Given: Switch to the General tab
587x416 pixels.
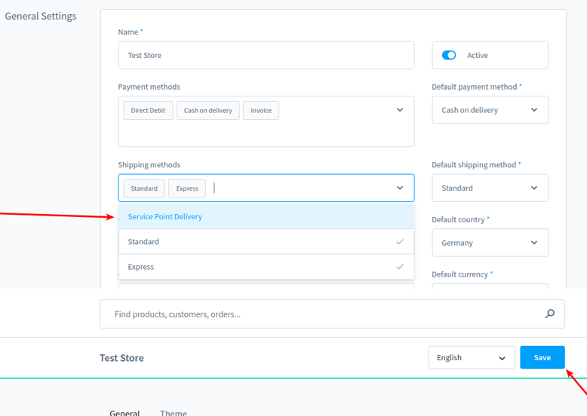Looking at the screenshot, I should click(x=124, y=413).
